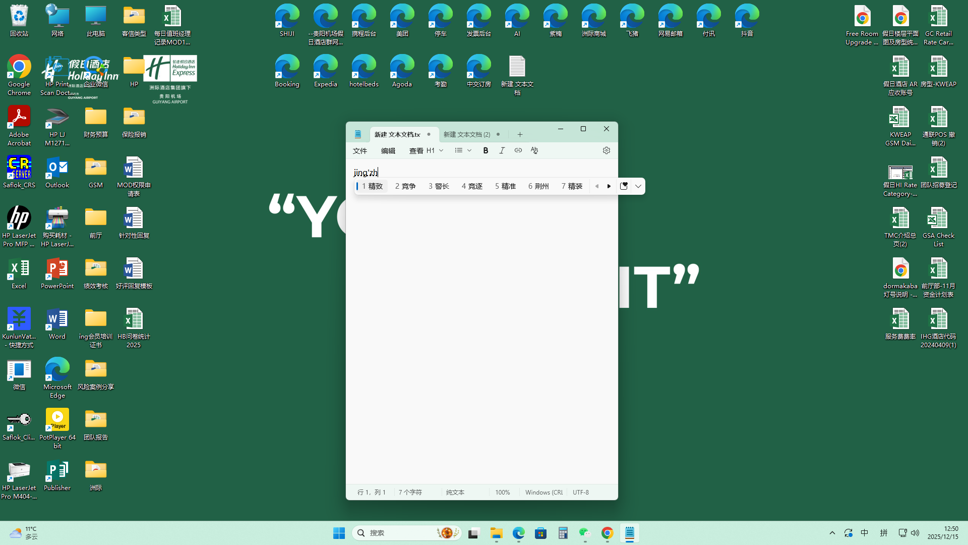
Task: Click the insert link icon
Action: pyautogui.click(x=518, y=150)
